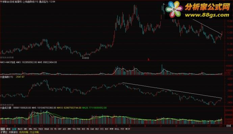Click the 2547.67 index value
The image size is (233, 134).
tap(20, 77)
